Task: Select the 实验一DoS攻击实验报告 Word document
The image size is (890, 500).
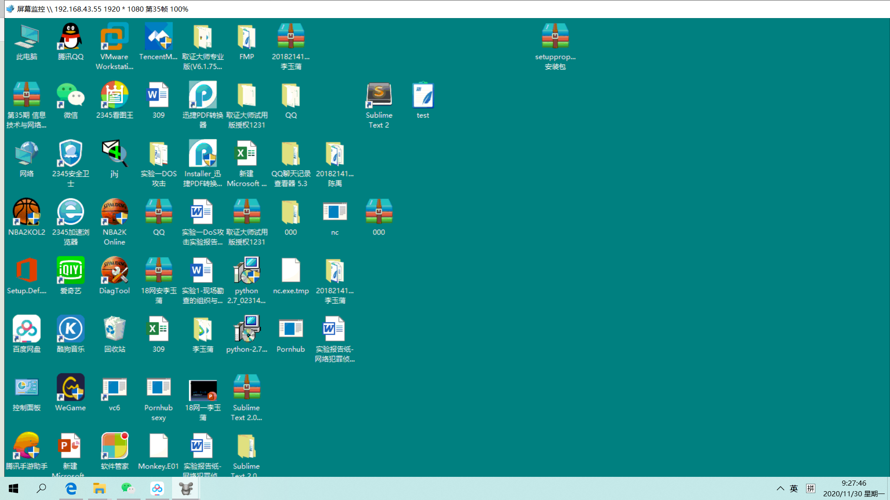Action: [203, 222]
